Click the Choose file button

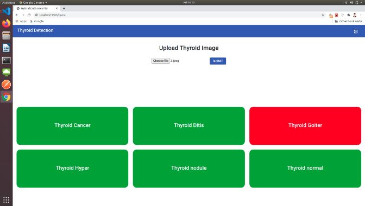pyautogui.click(x=161, y=61)
